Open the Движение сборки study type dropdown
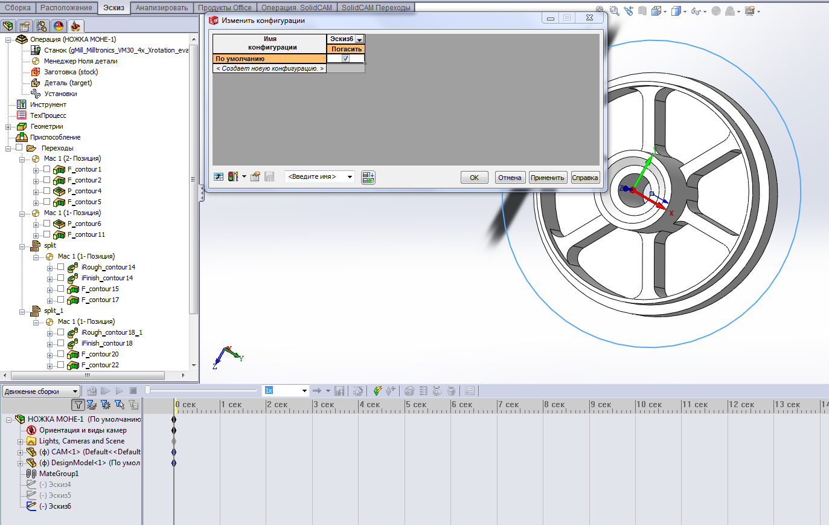The image size is (829, 525). click(x=75, y=391)
